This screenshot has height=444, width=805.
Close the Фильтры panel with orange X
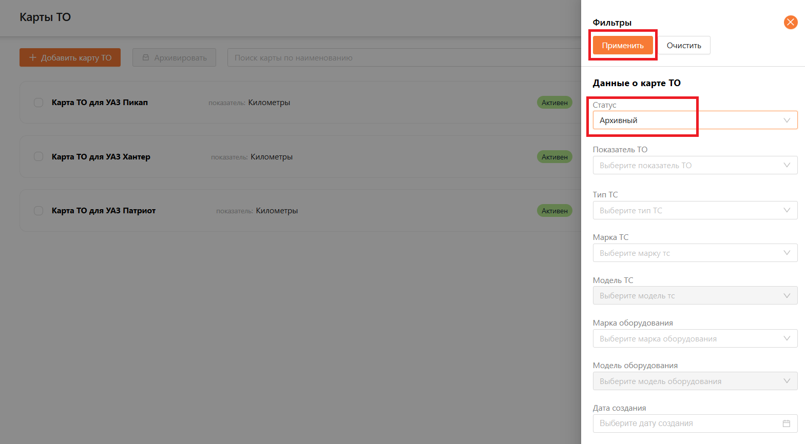pyautogui.click(x=791, y=22)
